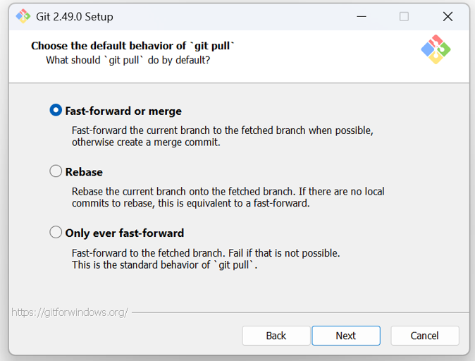Click the description mentioning "create a merge commit"

tap(223, 136)
